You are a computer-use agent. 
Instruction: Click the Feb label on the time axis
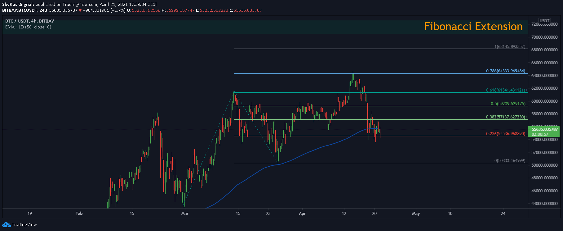point(79,213)
